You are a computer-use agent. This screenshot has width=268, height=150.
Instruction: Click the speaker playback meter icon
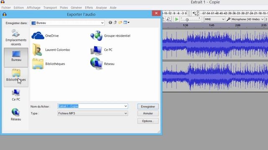tap(194, 13)
